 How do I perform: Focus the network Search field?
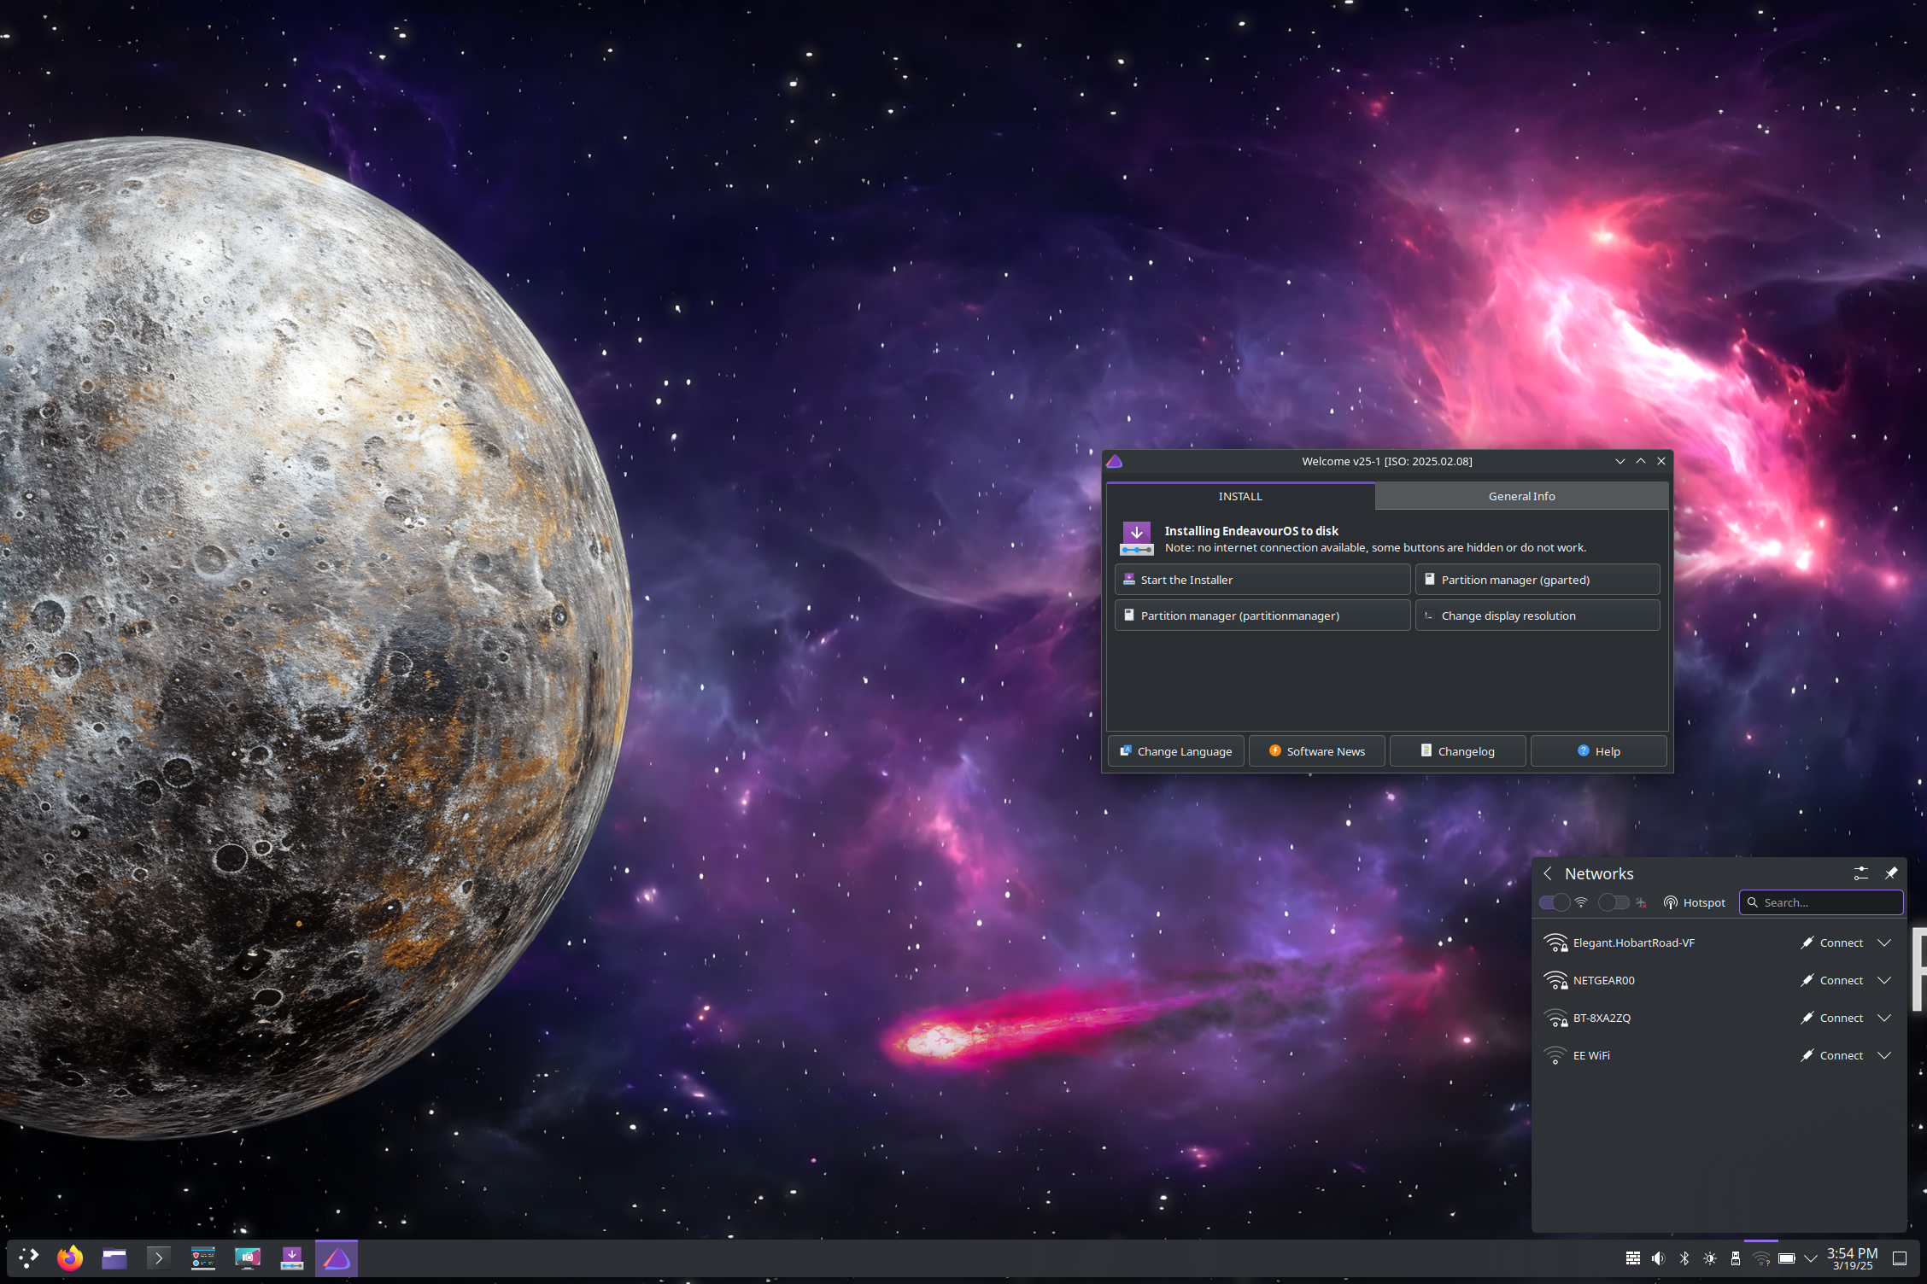click(x=1821, y=902)
